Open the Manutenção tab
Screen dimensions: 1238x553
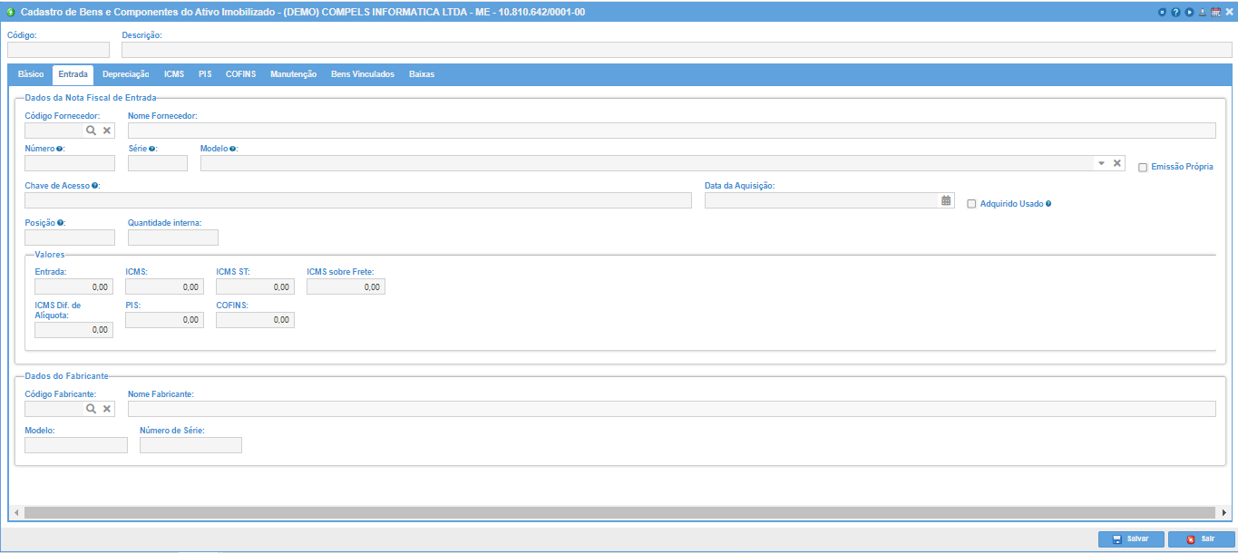pyautogui.click(x=293, y=74)
